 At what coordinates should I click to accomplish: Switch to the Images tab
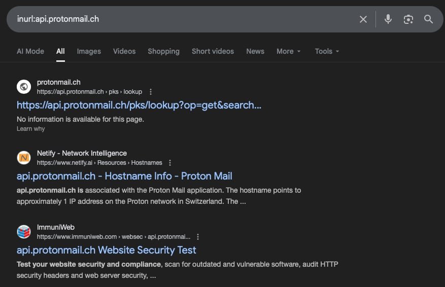pos(89,51)
